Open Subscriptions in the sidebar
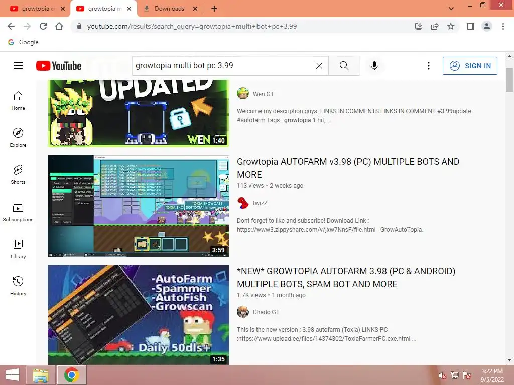The width and height of the screenshot is (514, 385). tap(18, 212)
